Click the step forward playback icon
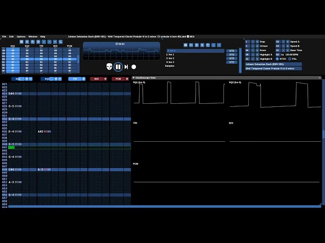This screenshot has height=243, width=325. tap(126, 67)
